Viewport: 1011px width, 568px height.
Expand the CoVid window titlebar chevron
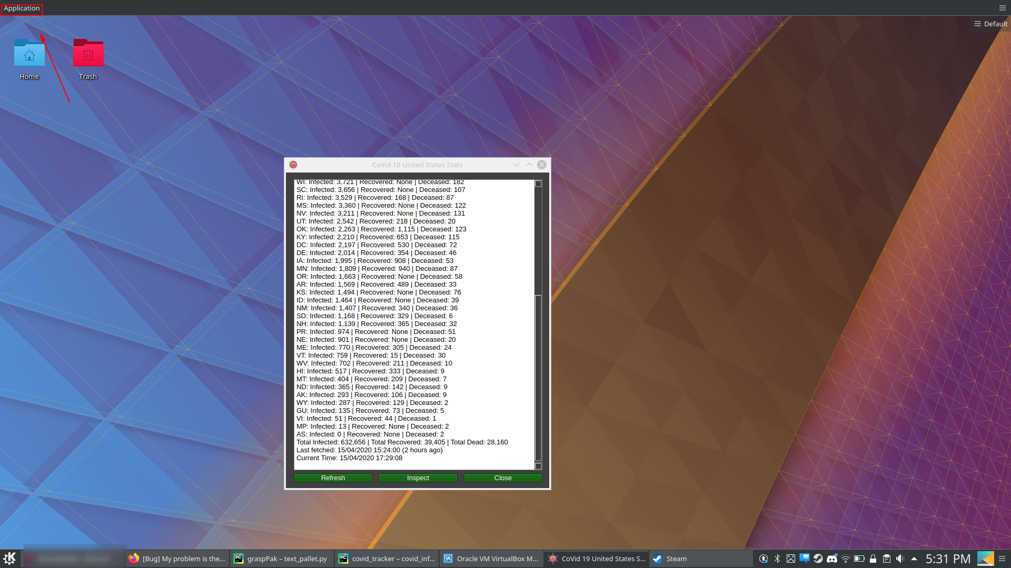[517, 164]
